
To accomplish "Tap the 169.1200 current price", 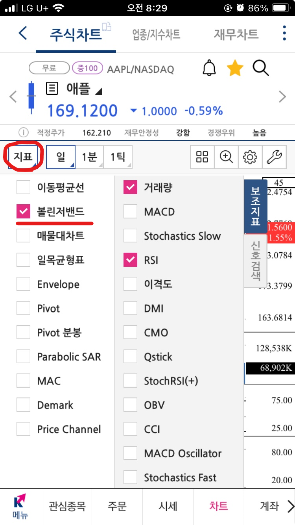I will [82, 111].
